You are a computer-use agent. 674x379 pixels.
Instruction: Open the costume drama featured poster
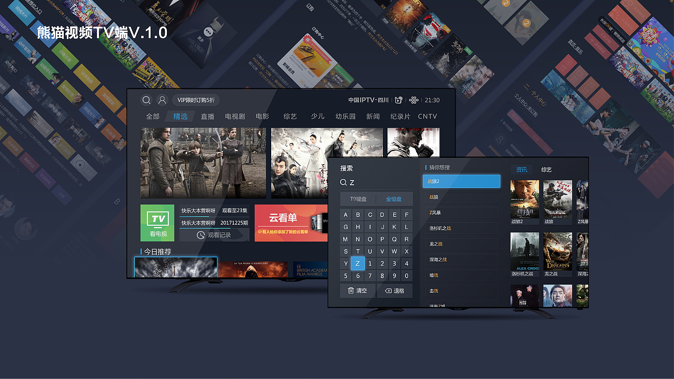click(327, 163)
